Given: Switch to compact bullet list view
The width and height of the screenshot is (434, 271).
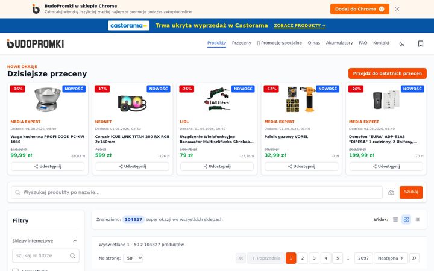Looking at the screenshot, I should coord(417,220).
